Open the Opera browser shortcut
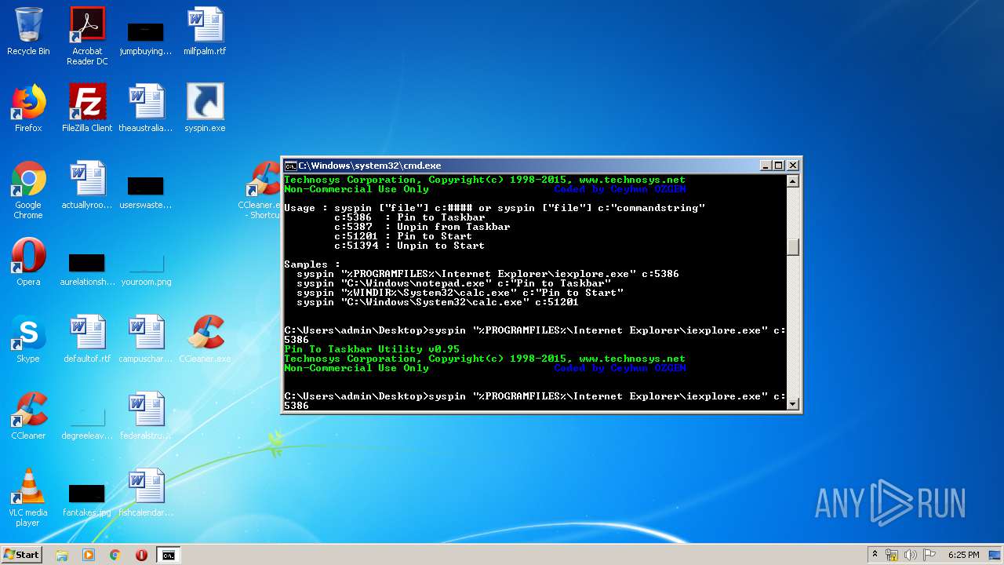1004x565 pixels. click(x=28, y=262)
